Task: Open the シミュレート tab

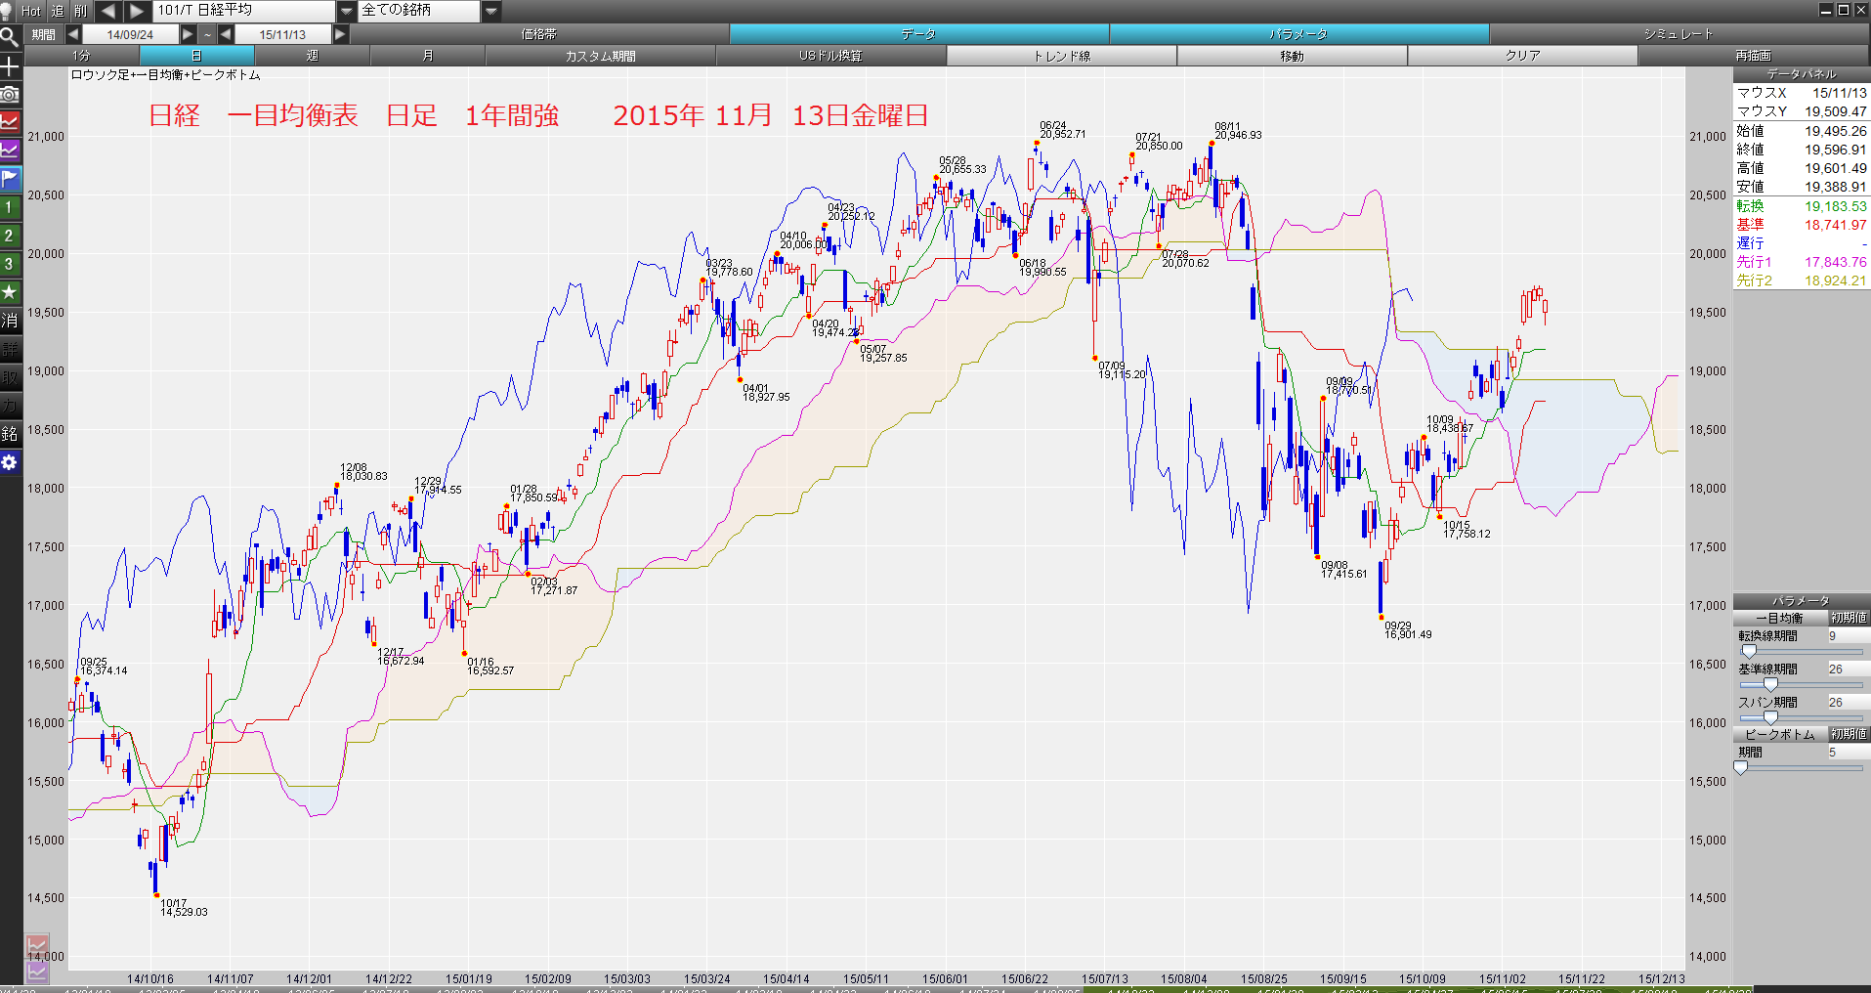Action: 1679,34
